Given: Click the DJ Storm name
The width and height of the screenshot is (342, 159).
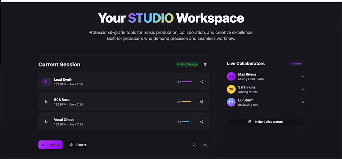Looking at the screenshot, I should click(246, 100).
